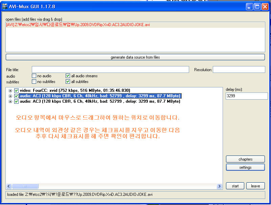Uncheck the unselected AC3 audio stream checkbox

point(17,101)
